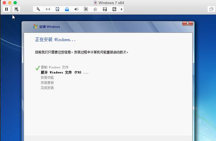Click the '安装功能' step

pyautogui.click(x=47, y=78)
